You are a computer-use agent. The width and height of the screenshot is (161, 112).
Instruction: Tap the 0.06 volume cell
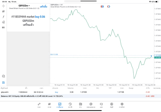click(x=71, y=92)
